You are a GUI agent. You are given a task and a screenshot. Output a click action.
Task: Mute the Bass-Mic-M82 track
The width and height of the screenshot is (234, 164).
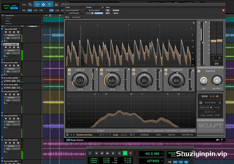(18, 32)
